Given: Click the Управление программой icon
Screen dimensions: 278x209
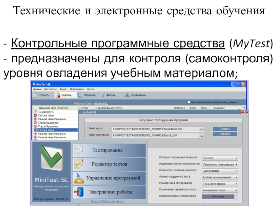Looking at the screenshot, I should click(79, 178).
